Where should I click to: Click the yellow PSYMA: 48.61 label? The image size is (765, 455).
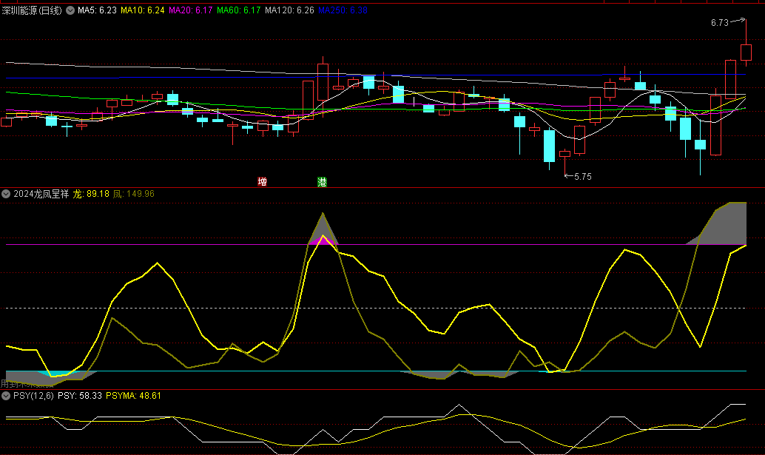click(x=133, y=396)
